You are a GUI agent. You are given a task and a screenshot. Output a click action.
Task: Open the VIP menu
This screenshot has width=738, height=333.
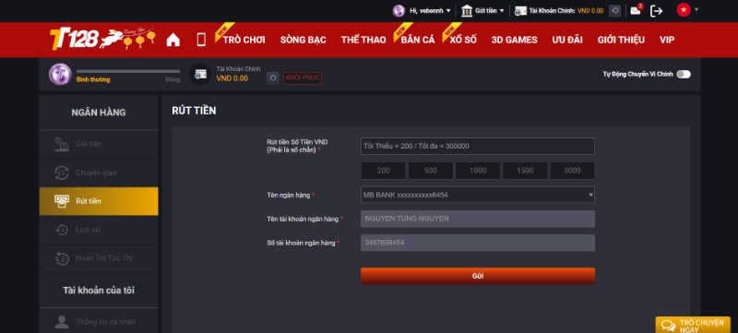(x=666, y=40)
